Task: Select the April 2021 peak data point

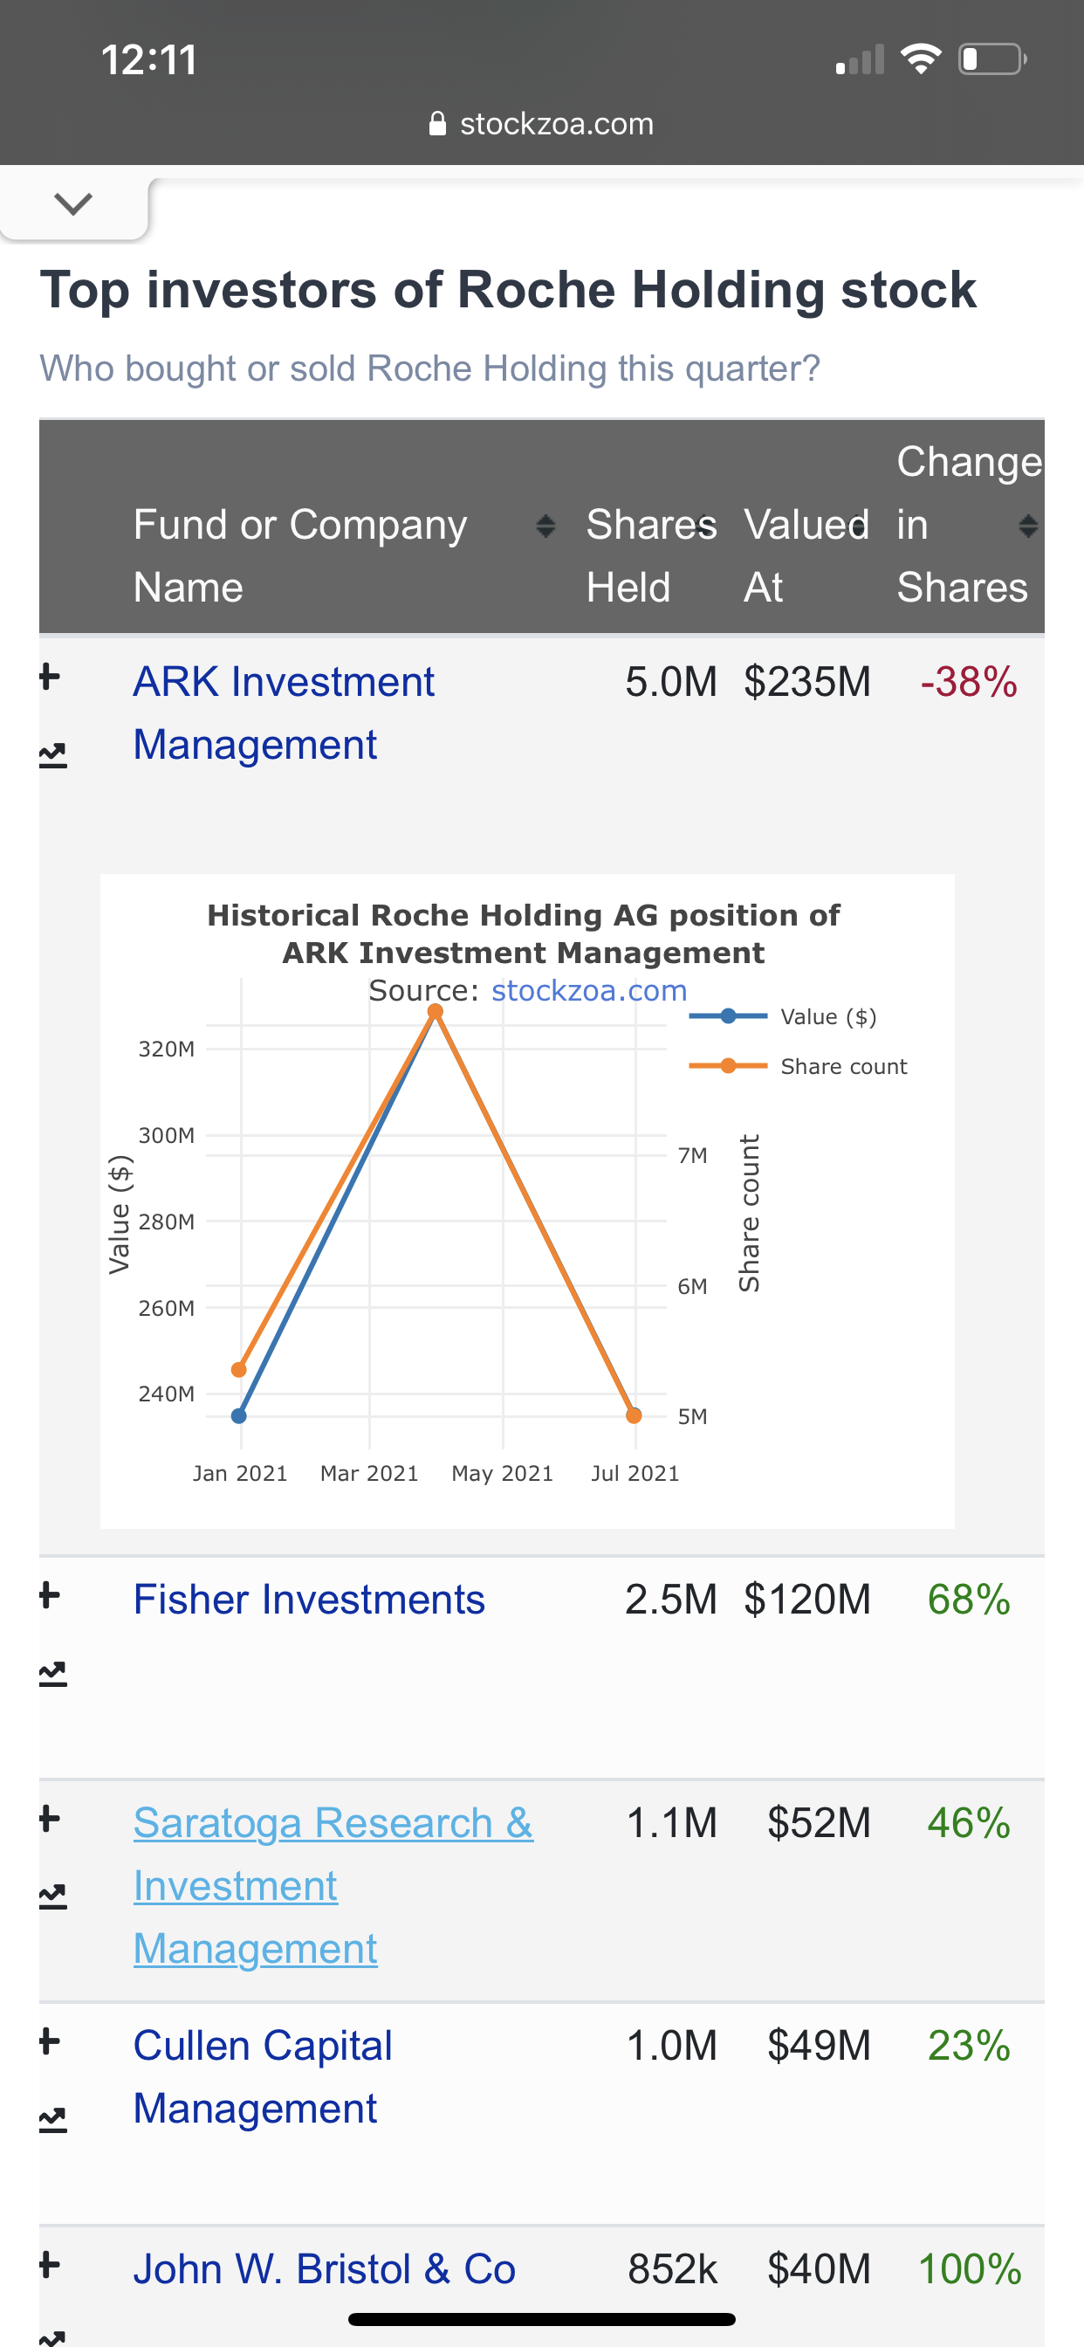Action: pos(436,1011)
